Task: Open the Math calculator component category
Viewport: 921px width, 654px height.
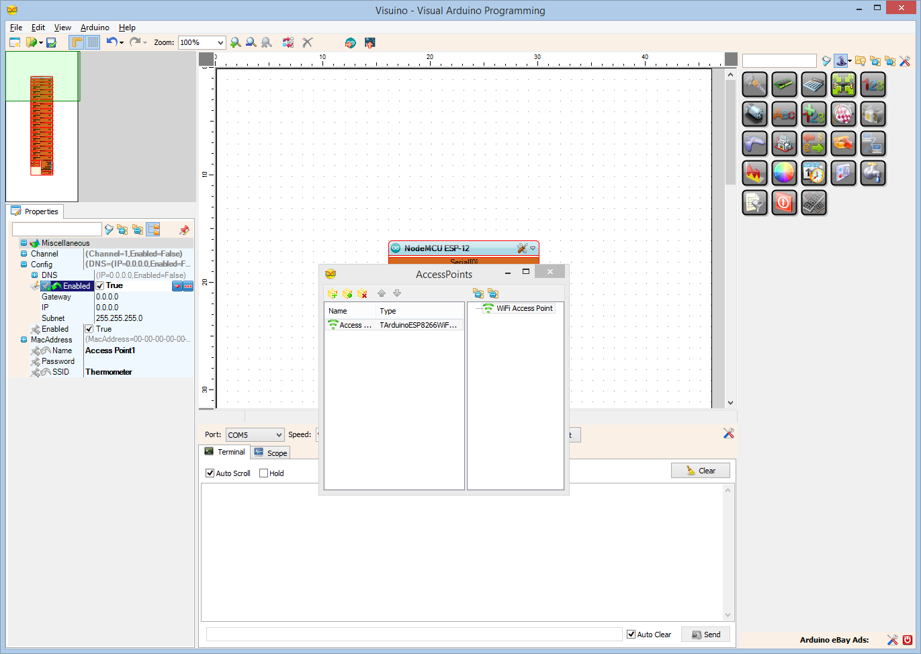Action: coord(814,85)
